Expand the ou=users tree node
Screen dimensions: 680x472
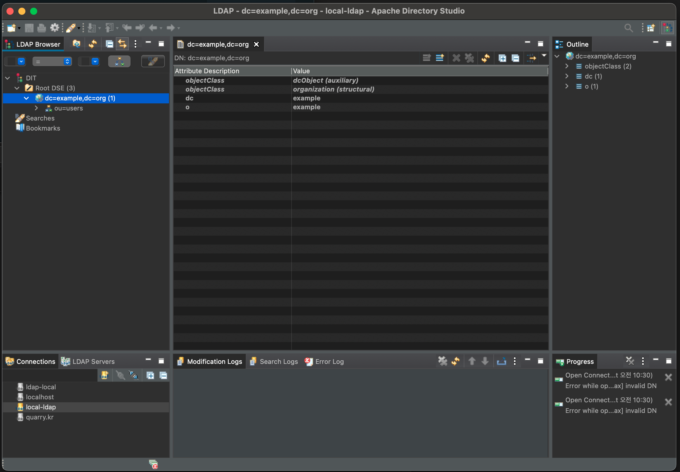(x=36, y=108)
